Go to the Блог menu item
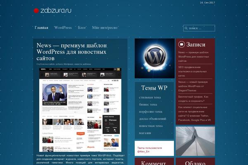The image size is (248, 165). coord(82,28)
